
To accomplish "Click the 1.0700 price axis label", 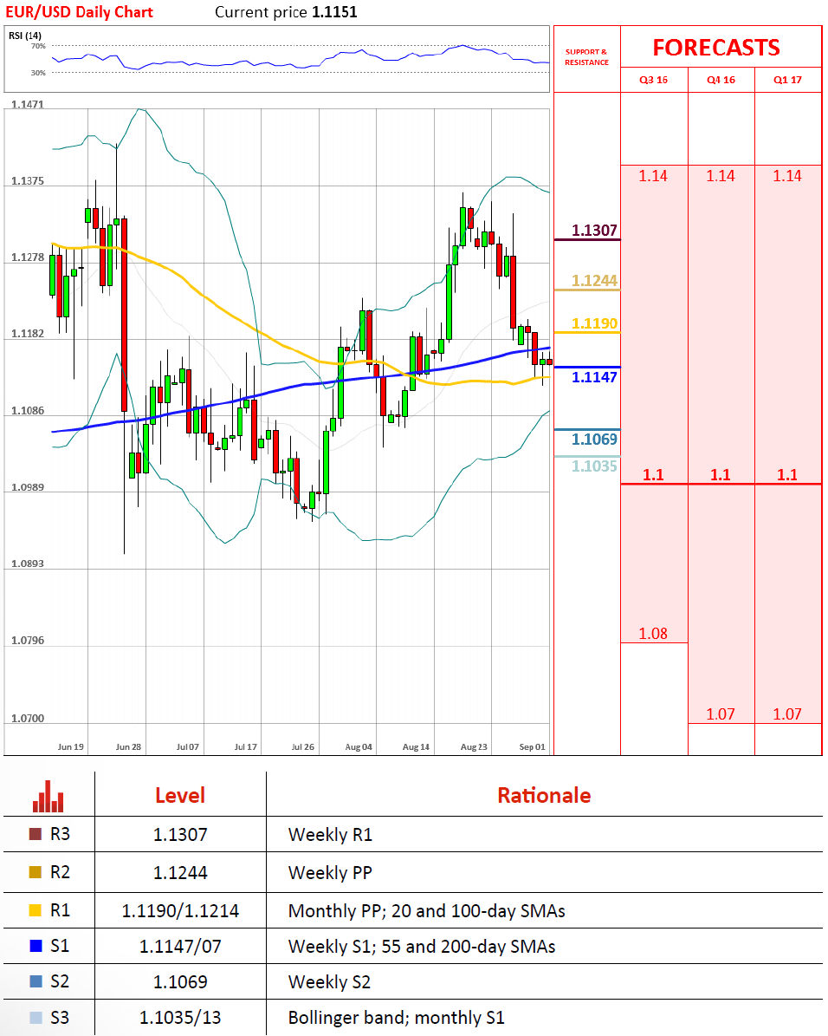I will coord(27,719).
